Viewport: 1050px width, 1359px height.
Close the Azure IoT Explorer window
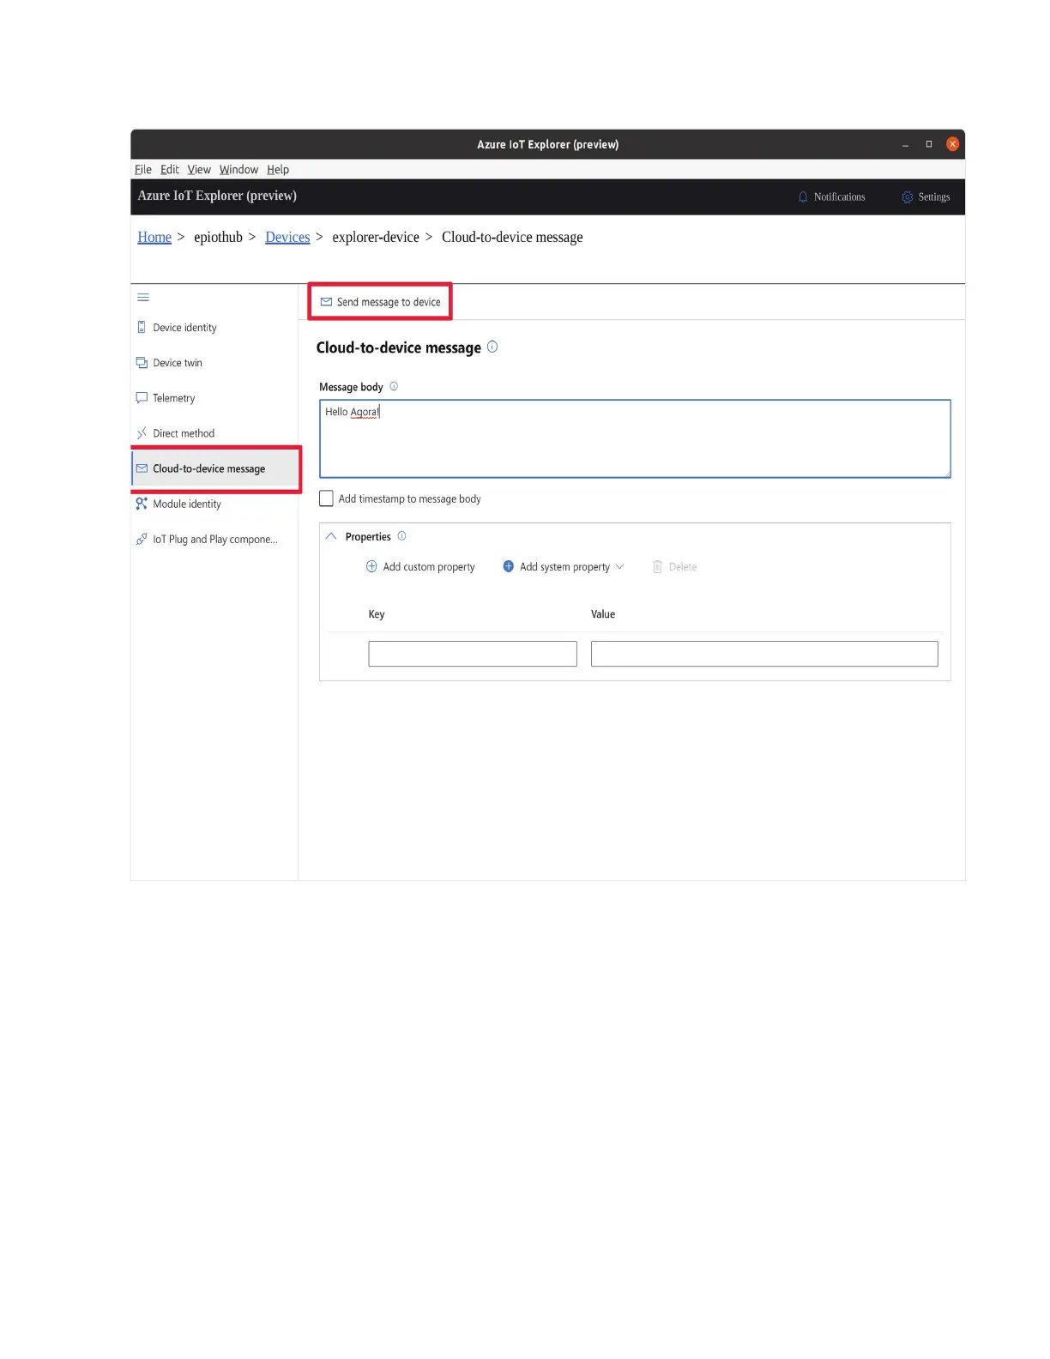pyautogui.click(x=952, y=144)
